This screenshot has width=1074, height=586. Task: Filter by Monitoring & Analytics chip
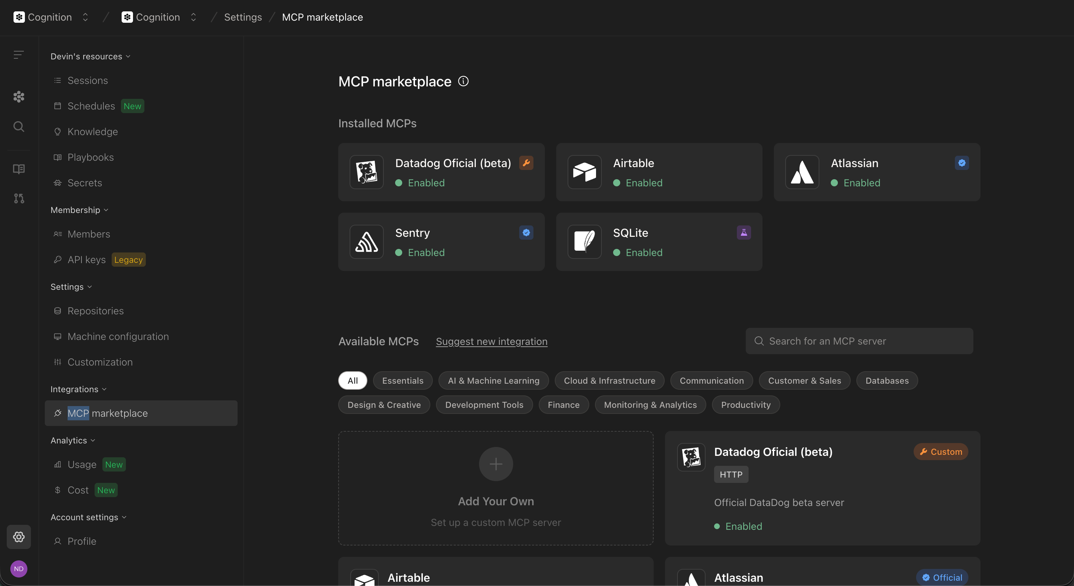(x=650, y=405)
